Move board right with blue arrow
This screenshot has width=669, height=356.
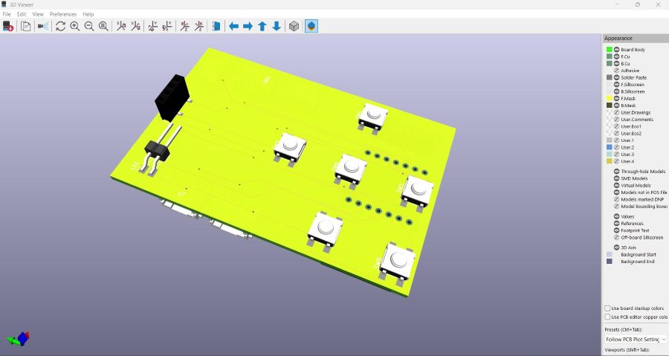click(x=248, y=27)
